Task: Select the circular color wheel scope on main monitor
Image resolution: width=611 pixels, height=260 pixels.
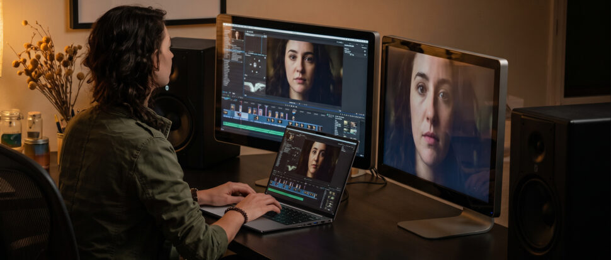Action: tap(255, 65)
